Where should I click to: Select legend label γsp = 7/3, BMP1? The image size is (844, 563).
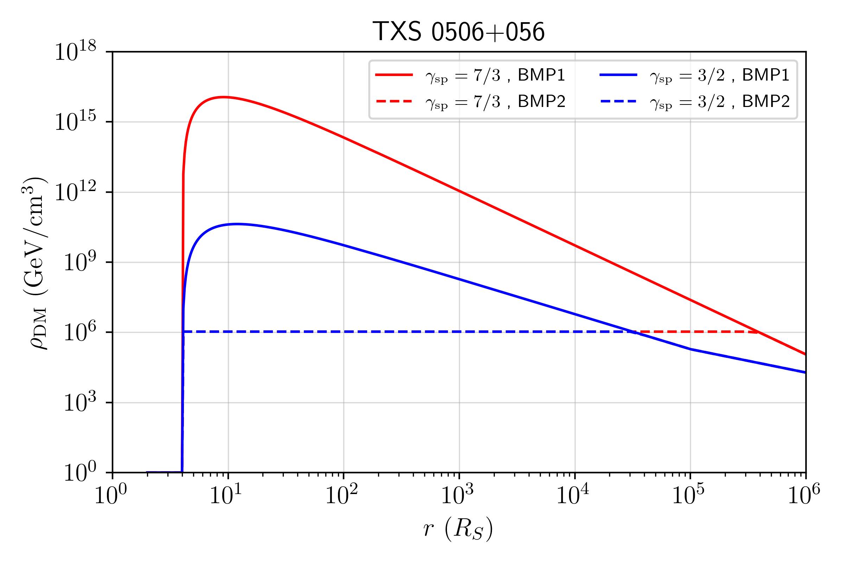pos(495,76)
